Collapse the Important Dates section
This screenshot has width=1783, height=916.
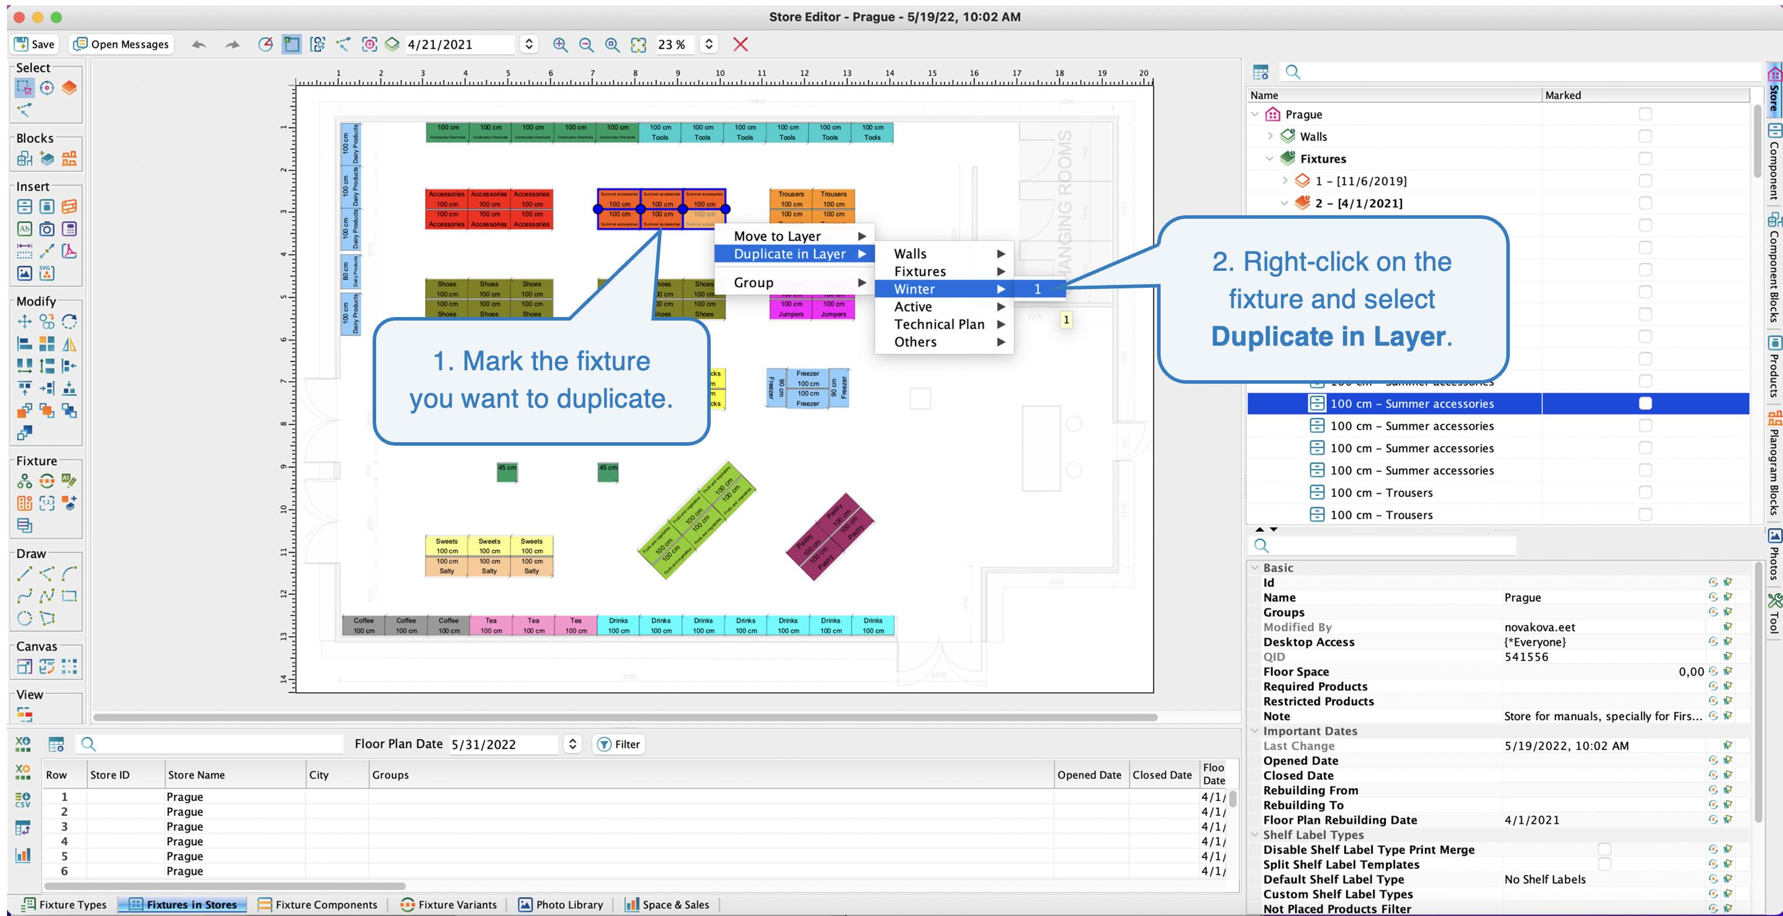pyautogui.click(x=1255, y=731)
